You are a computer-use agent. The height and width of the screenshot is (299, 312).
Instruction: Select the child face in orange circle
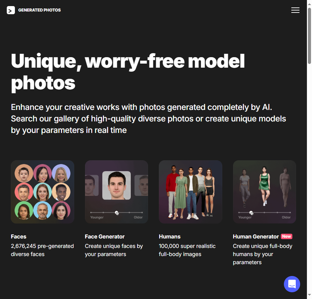24,173
